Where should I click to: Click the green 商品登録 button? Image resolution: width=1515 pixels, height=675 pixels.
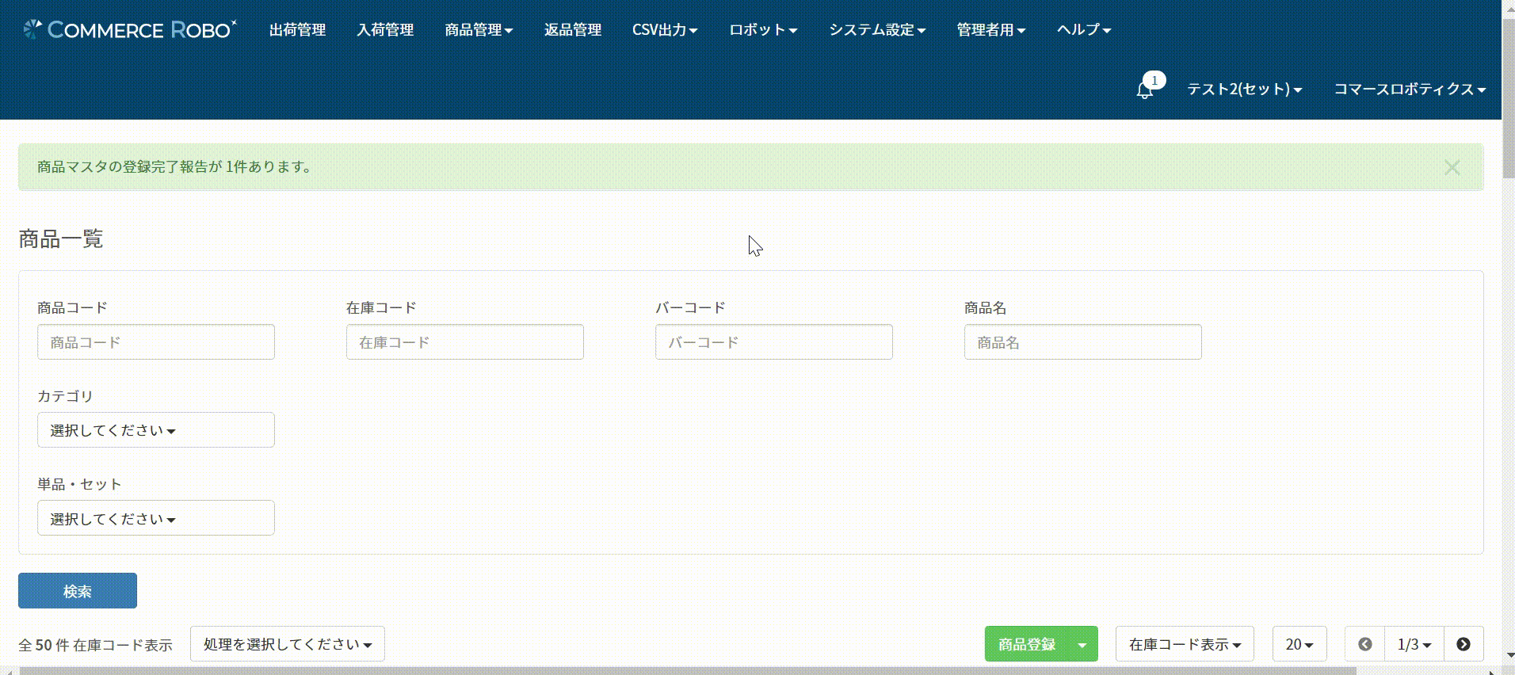pos(1026,644)
